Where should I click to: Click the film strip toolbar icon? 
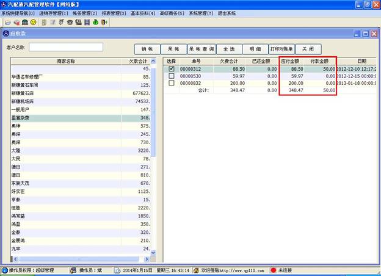[87, 22]
